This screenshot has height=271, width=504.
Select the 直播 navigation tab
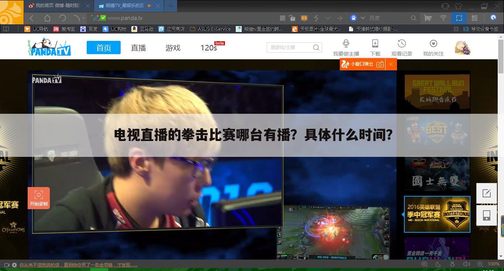click(x=138, y=48)
